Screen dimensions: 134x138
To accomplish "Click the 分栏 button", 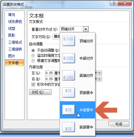I will tap(40, 92).
